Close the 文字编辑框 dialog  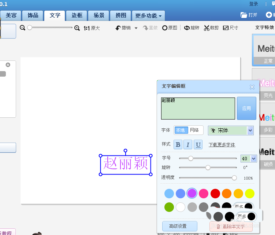(x=252, y=87)
